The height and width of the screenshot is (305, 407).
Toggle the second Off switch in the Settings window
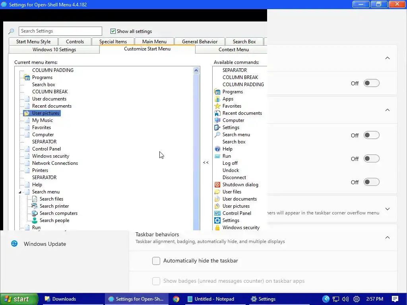[372, 135]
